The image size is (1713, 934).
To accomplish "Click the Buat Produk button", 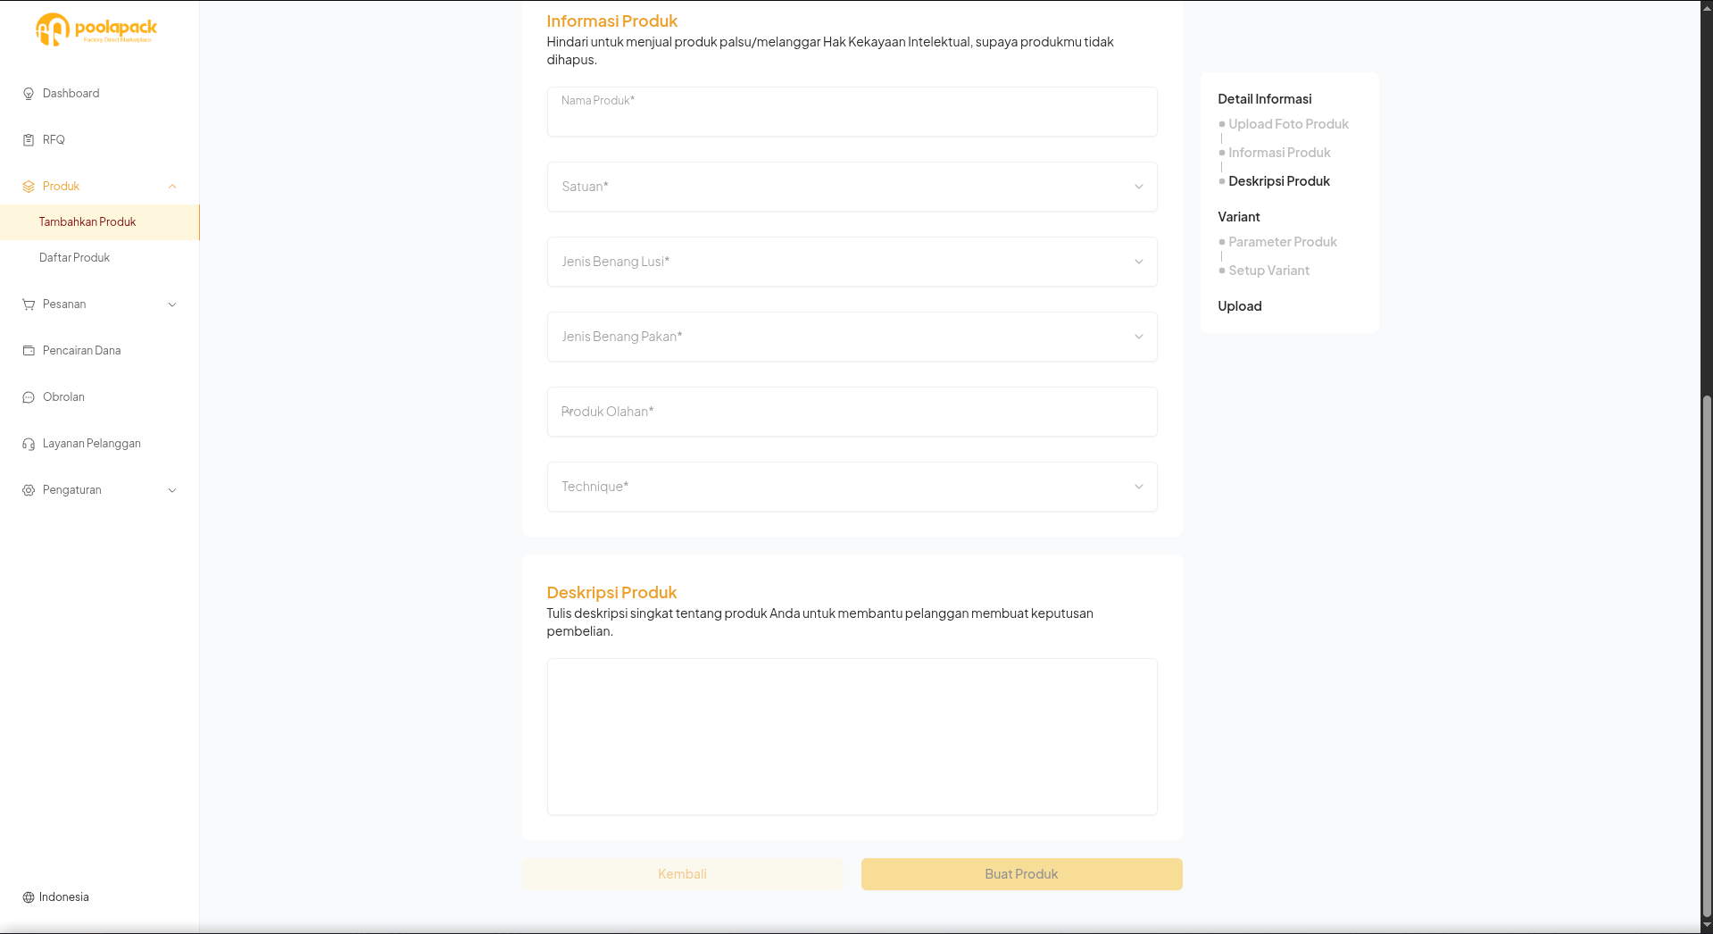I will click(x=1021, y=874).
